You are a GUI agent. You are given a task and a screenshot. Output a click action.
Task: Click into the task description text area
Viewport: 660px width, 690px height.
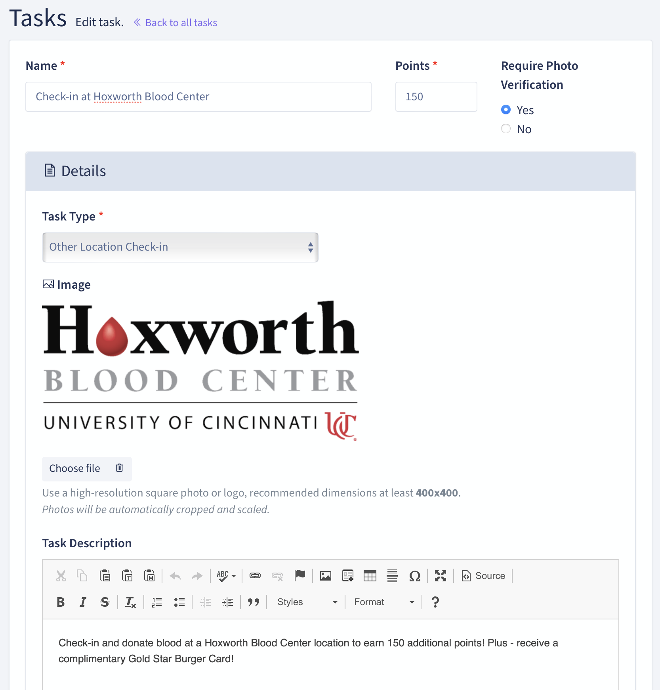tap(330, 654)
